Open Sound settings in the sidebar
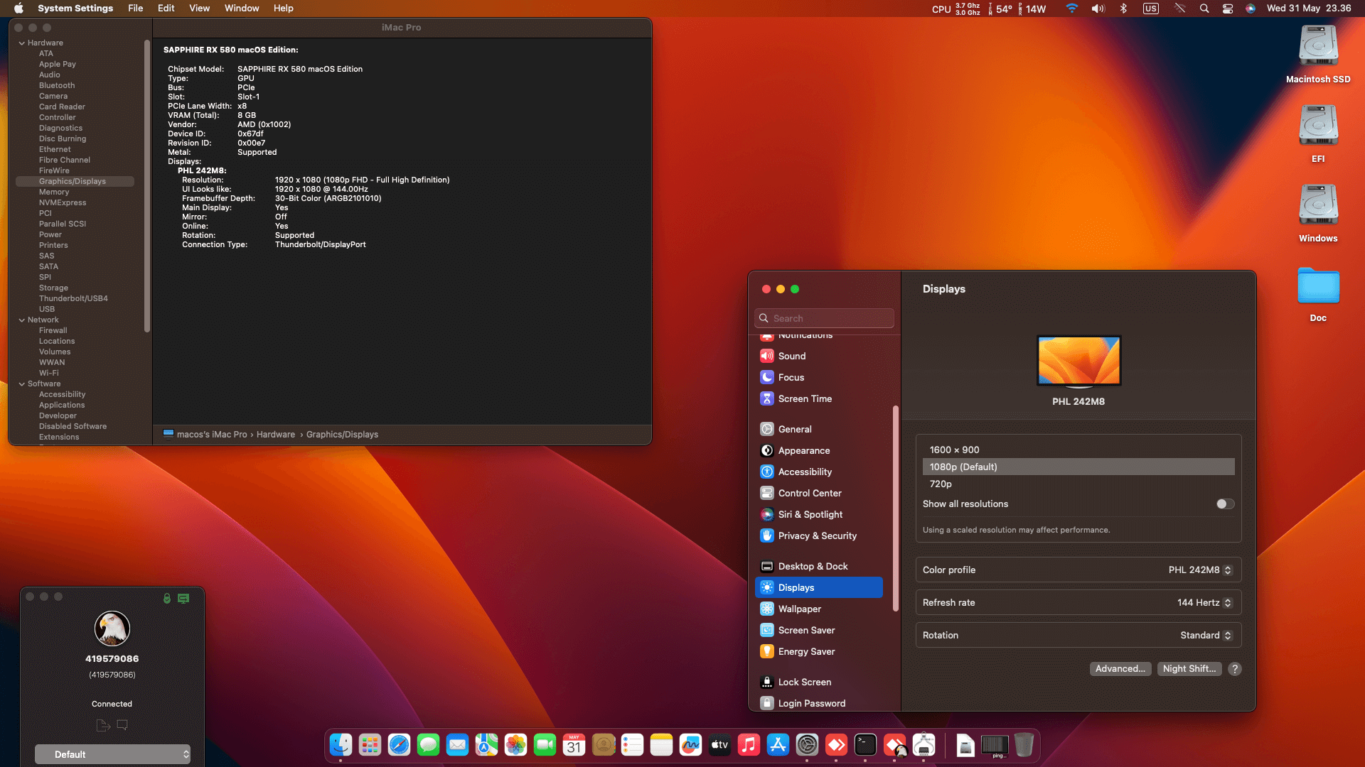 coord(791,356)
